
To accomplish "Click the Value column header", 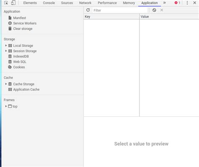I will click(169, 17).
